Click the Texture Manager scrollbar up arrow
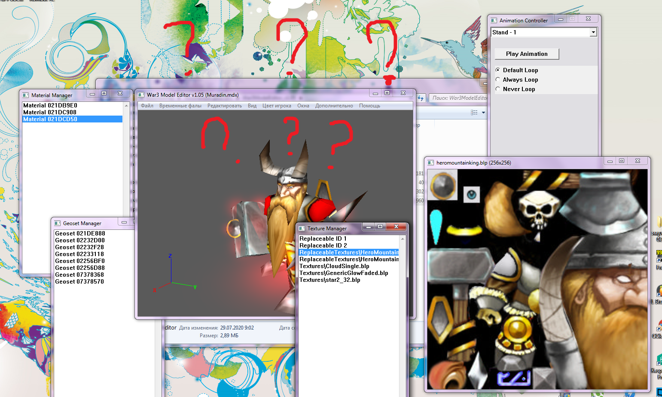 pyautogui.click(x=403, y=239)
